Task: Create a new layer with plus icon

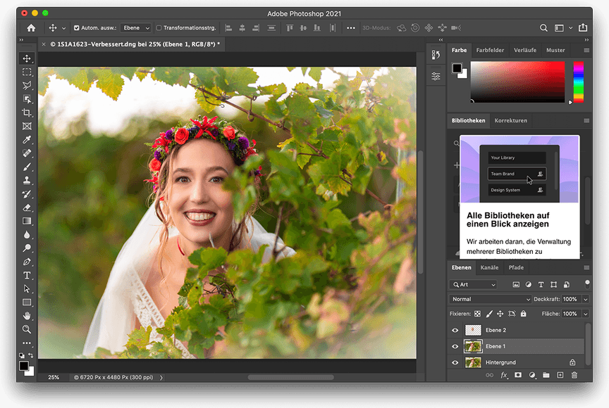Action: 560,375
